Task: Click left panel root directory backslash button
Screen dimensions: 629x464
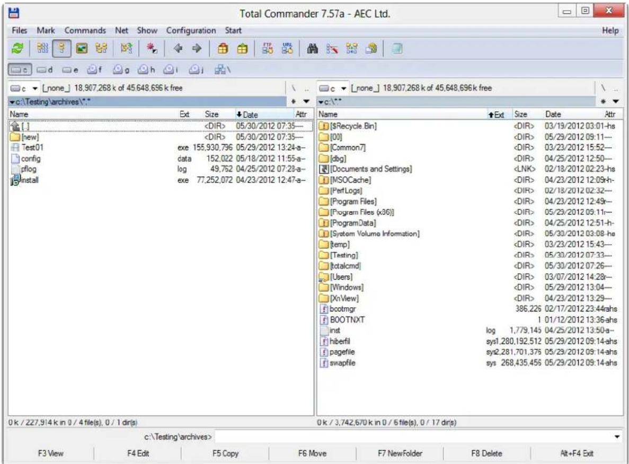Action: click(294, 88)
